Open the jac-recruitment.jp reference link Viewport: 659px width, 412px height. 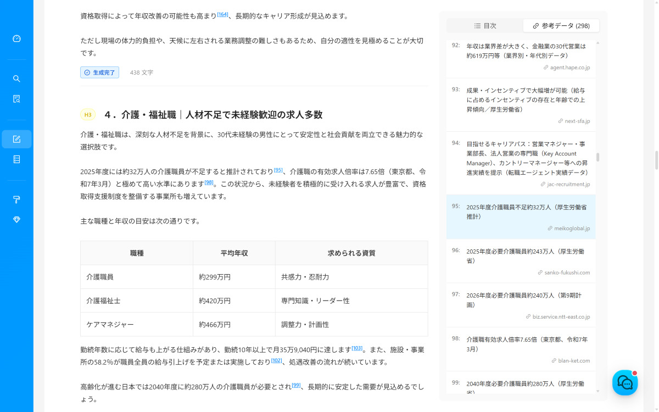565,184
